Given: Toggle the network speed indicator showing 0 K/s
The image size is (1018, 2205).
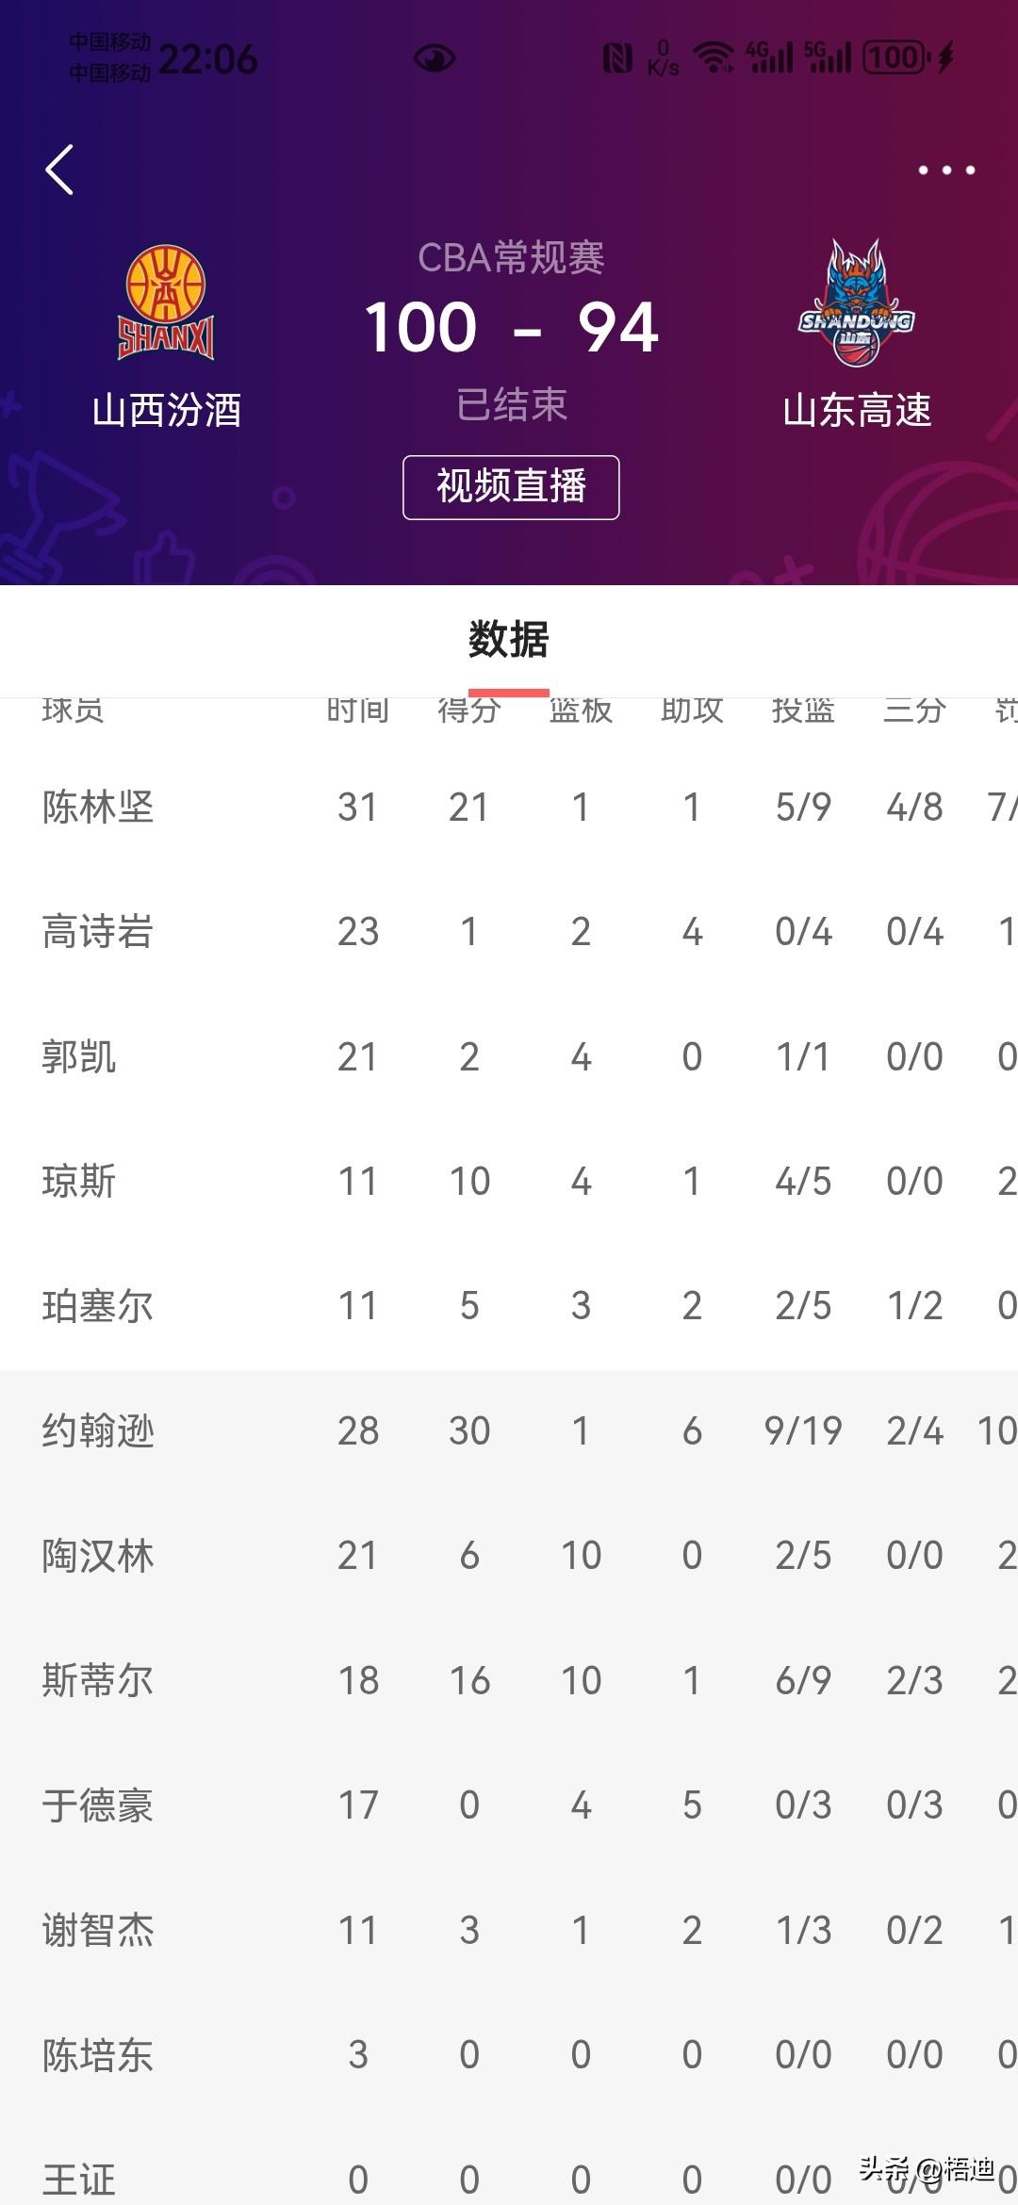Looking at the screenshot, I should [x=663, y=57].
